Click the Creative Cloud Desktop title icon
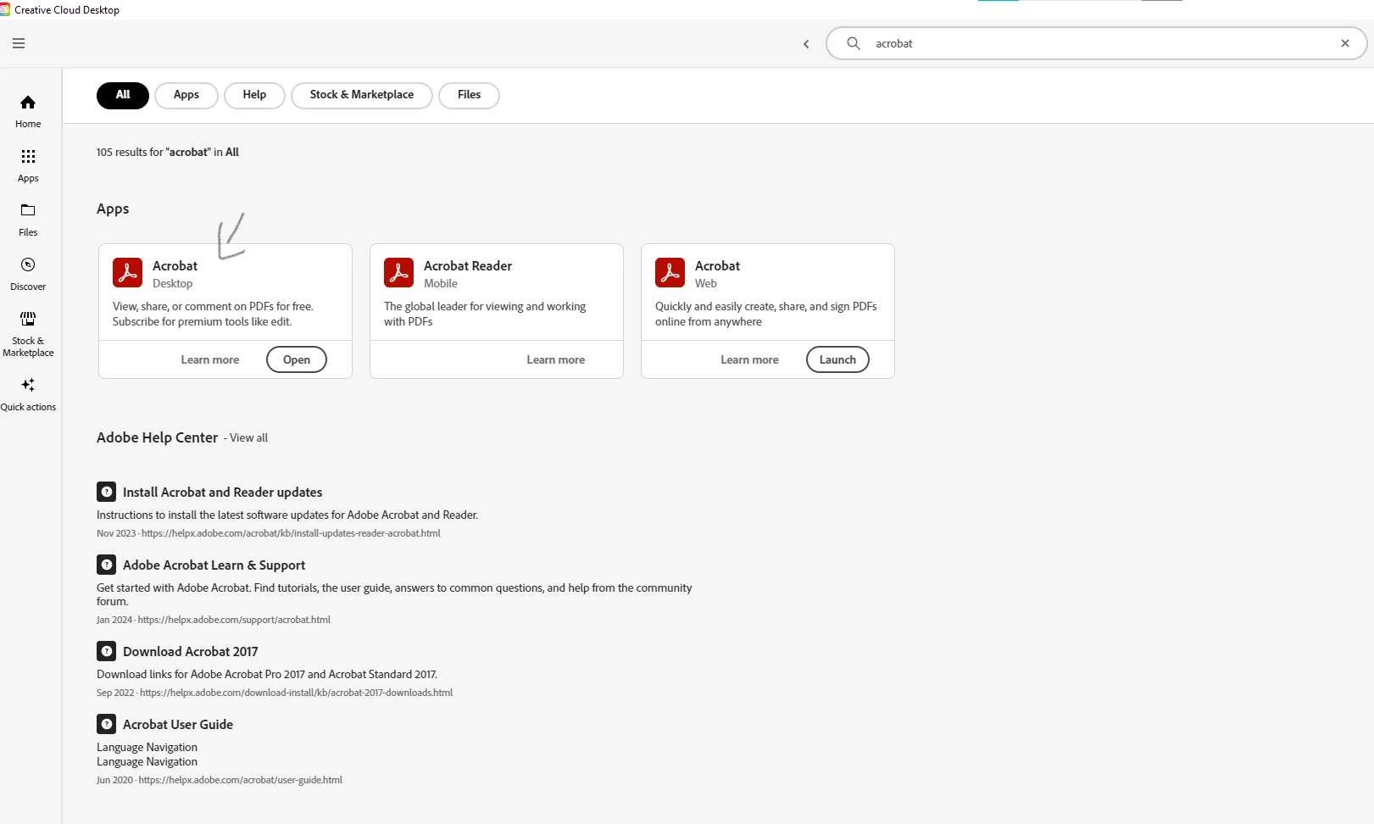 (5, 9)
